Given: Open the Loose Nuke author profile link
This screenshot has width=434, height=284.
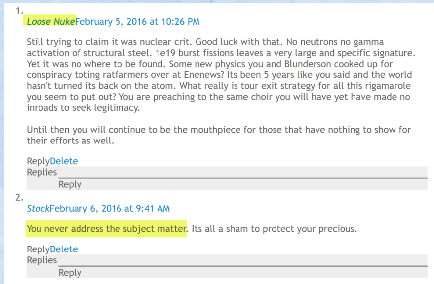Looking at the screenshot, I should tap(50, 21).
